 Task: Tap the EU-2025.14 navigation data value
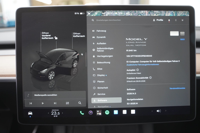132,104
